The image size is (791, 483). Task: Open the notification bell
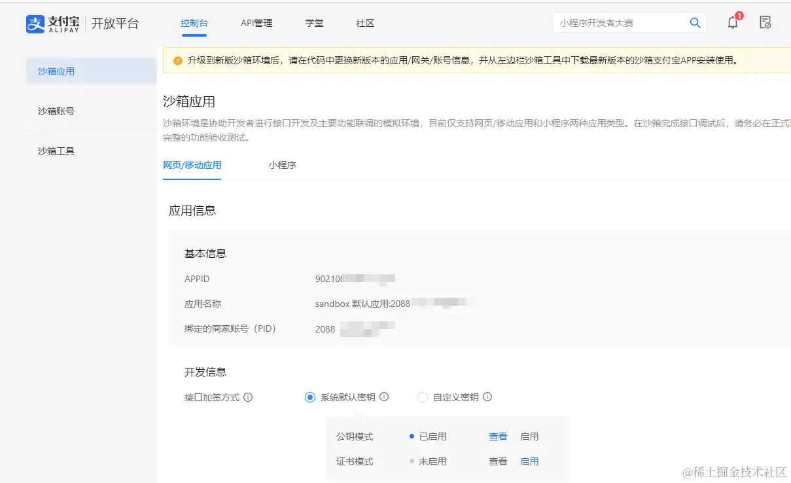click(733, 23)
